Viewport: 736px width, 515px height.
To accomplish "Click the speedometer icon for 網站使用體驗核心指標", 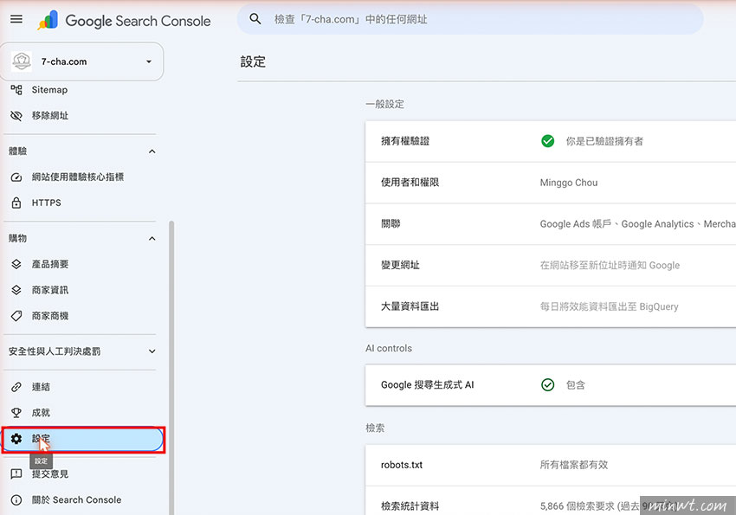I will [16, 177].
